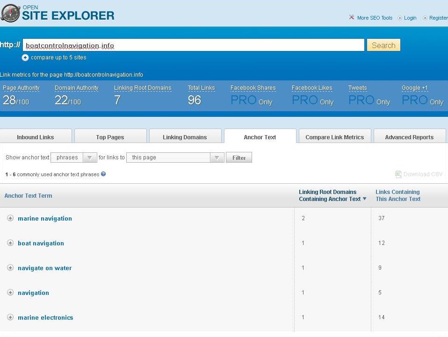Expand the marine navigation row

10,218
